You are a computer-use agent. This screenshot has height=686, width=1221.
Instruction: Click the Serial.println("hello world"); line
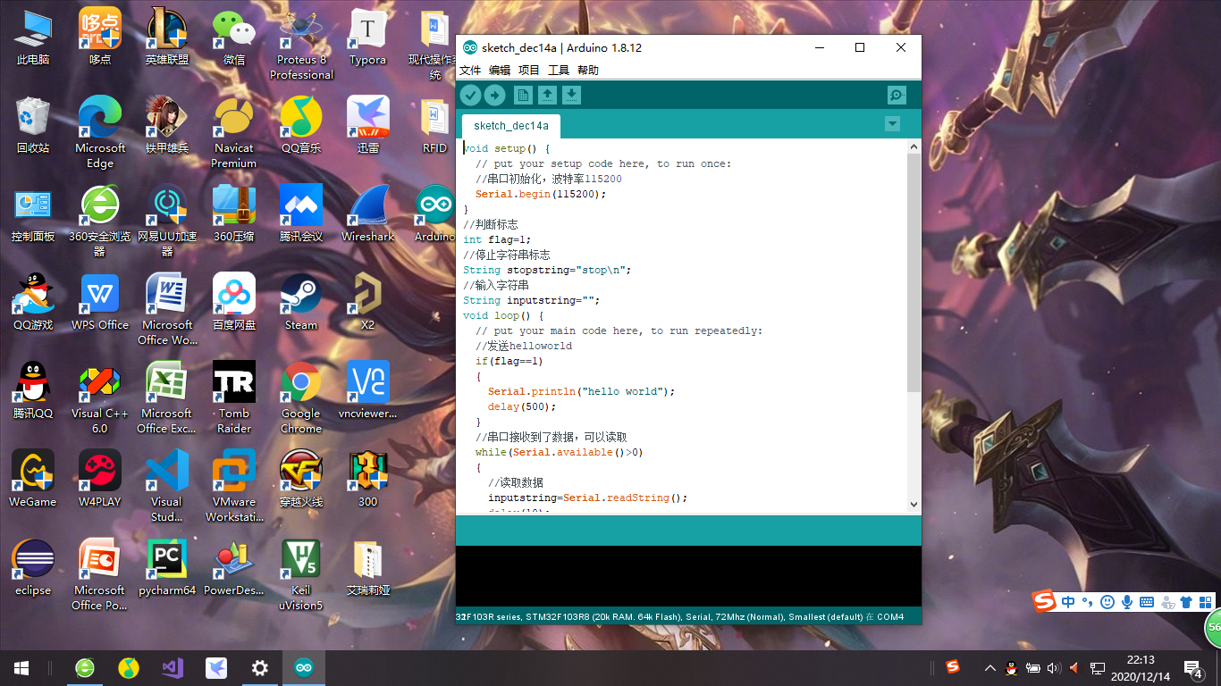[582, 391]
